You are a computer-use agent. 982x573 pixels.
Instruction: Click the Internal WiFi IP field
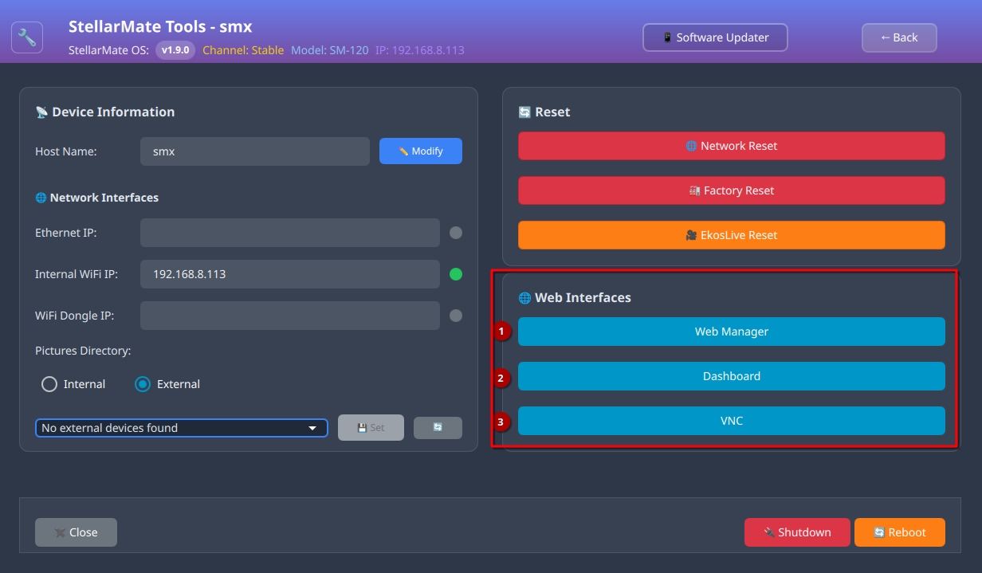(x=290, y=274)
